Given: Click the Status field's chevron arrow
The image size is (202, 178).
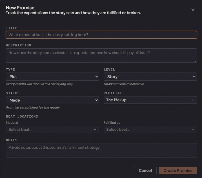Looking at the screenshot, I should click(96, 100).
